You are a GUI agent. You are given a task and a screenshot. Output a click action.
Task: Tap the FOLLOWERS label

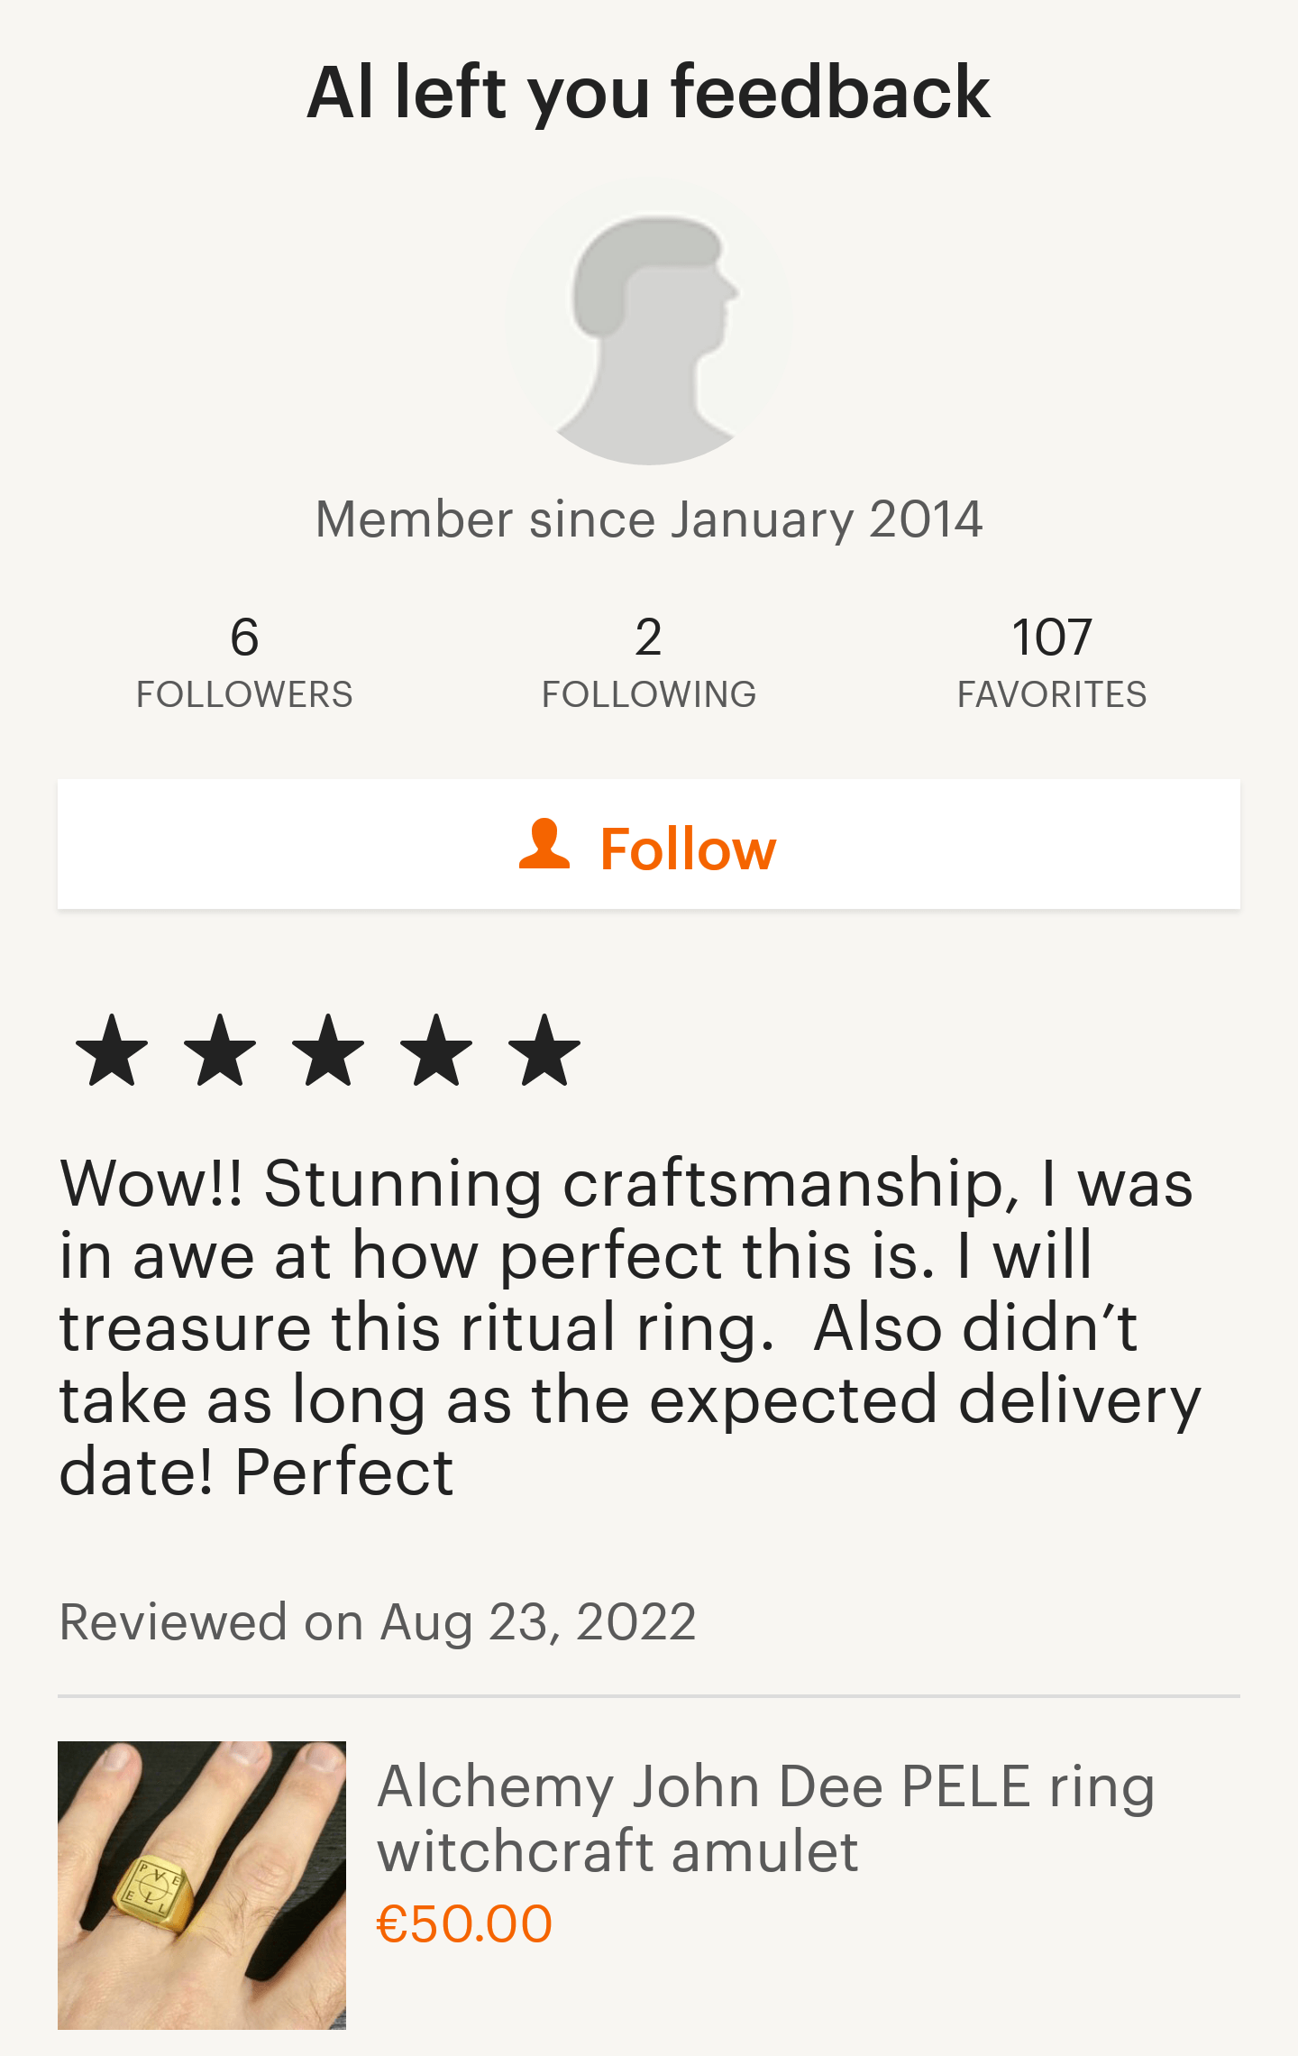244,694
